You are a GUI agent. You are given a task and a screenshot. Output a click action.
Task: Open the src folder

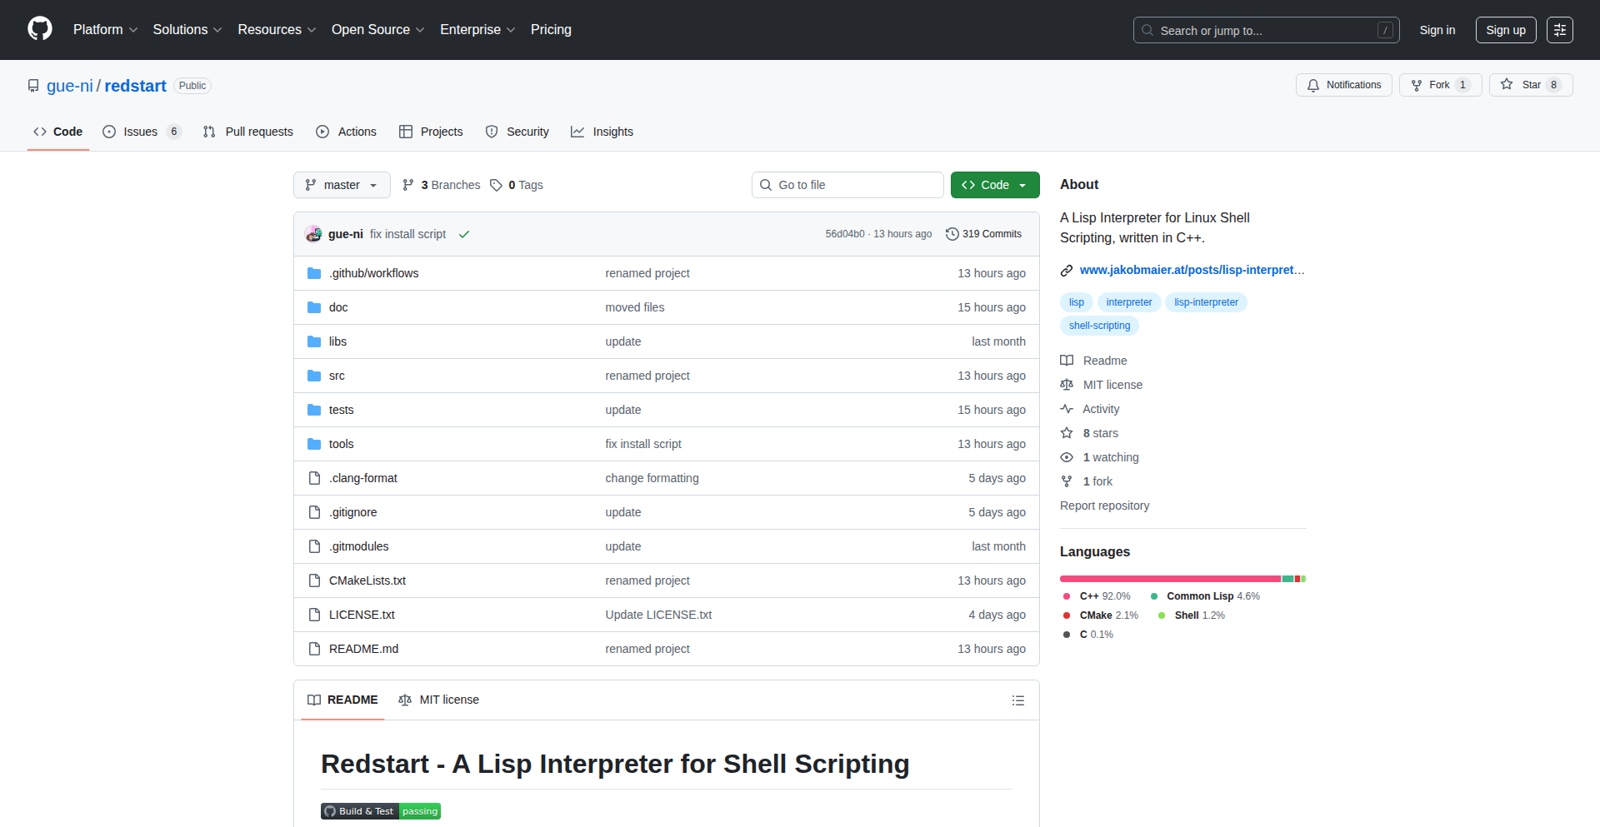[x=337, y=376]
